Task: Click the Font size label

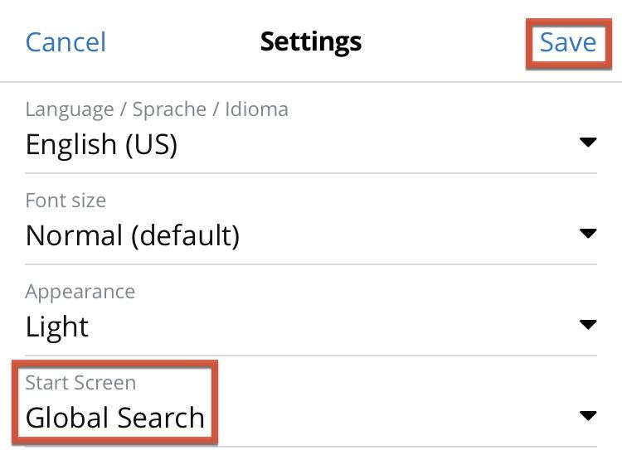Action: tap(66, 201)
